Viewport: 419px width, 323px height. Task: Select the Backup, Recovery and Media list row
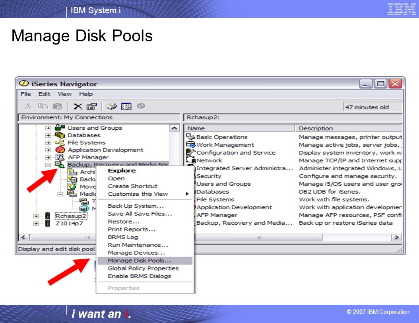244,223
